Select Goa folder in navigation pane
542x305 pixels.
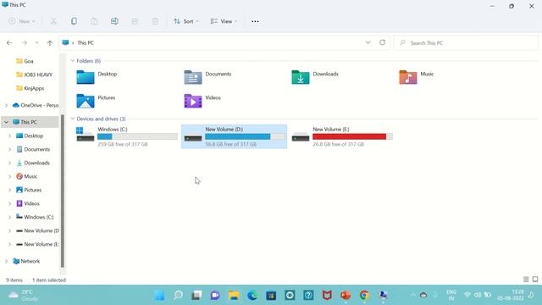coord(25,61)
